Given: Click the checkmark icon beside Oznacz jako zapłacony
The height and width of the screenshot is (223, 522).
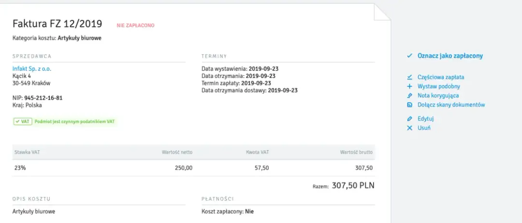Looking at the screenshot, I should (x=409, y=56).
